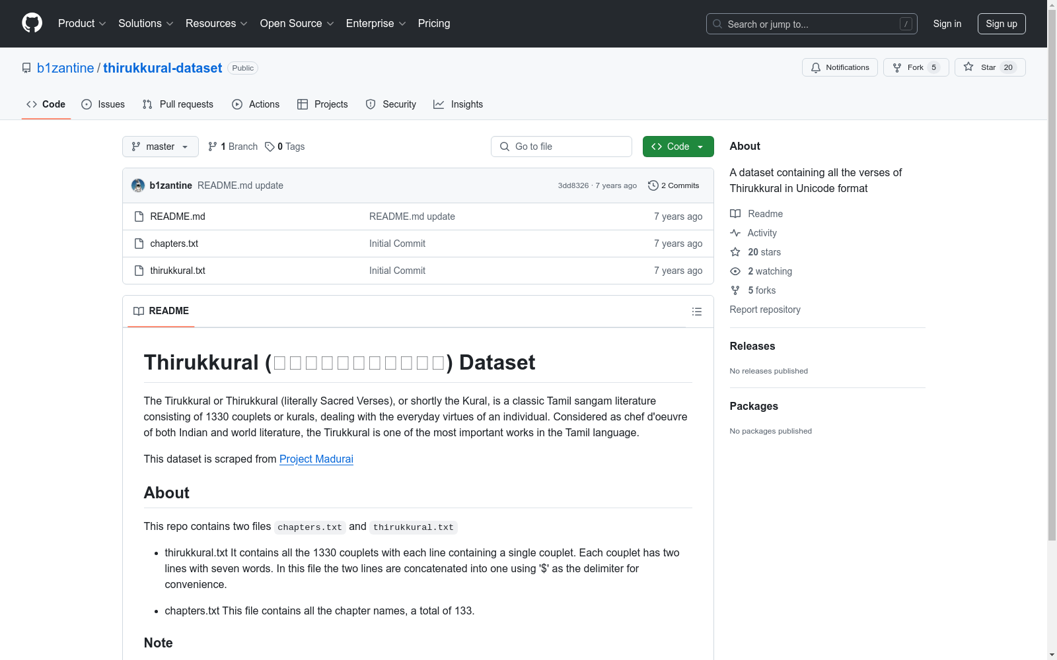
Task: Open Initial Commit message for chapters.txt
Action: coord(397,244)
